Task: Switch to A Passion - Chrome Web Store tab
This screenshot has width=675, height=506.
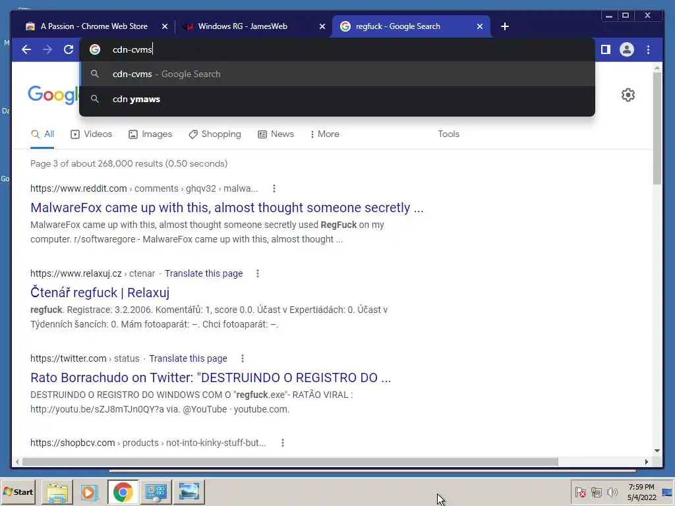Action: click(94, 26)
